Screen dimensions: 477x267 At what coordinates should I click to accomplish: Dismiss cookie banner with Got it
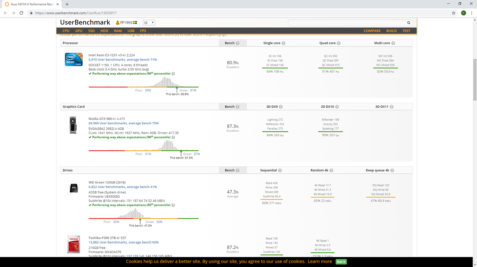point(341,261)
